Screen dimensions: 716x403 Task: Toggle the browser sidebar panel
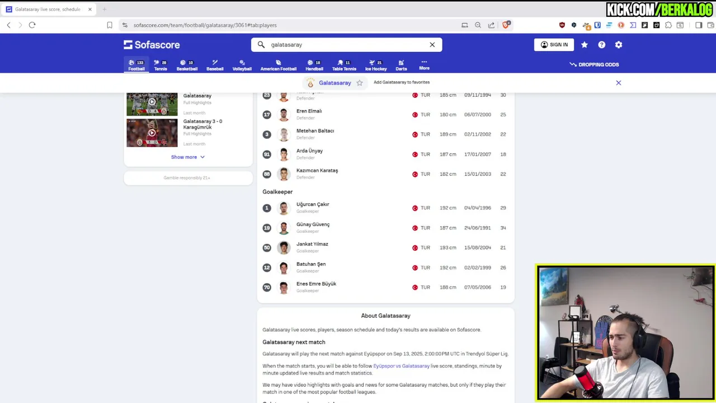click(x=699, y=25)
